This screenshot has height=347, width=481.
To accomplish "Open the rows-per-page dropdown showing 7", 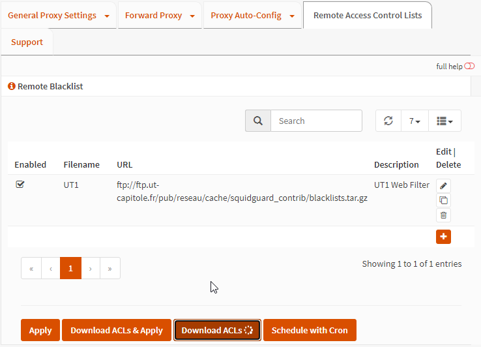I will click(415, 121).
